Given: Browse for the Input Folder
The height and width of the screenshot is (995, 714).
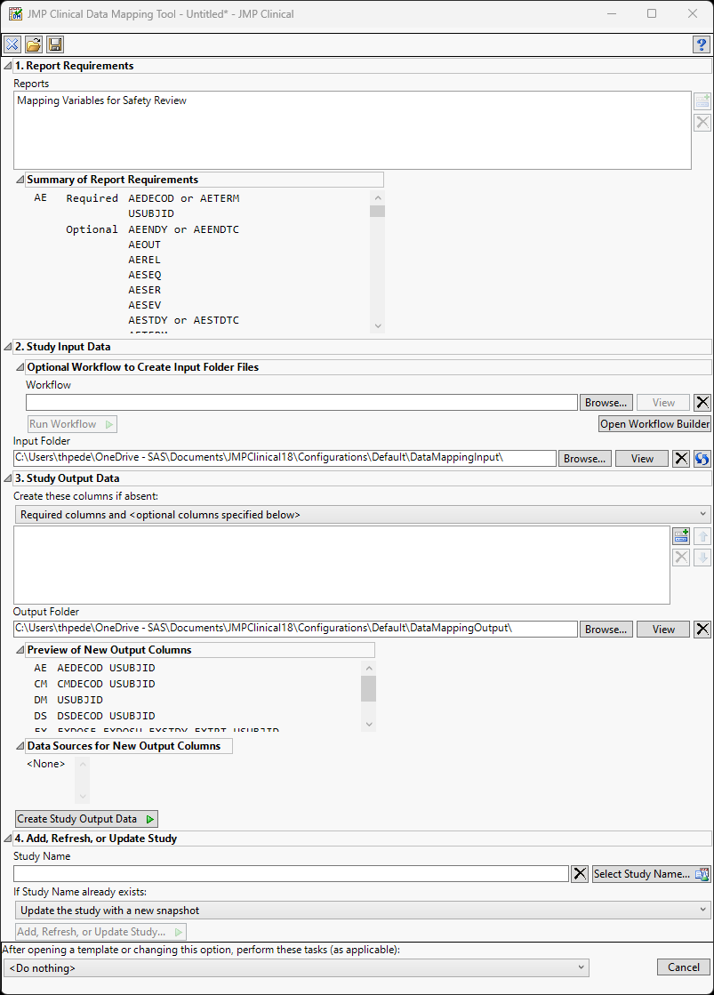Looking at the screenshot, I should 584,459.
